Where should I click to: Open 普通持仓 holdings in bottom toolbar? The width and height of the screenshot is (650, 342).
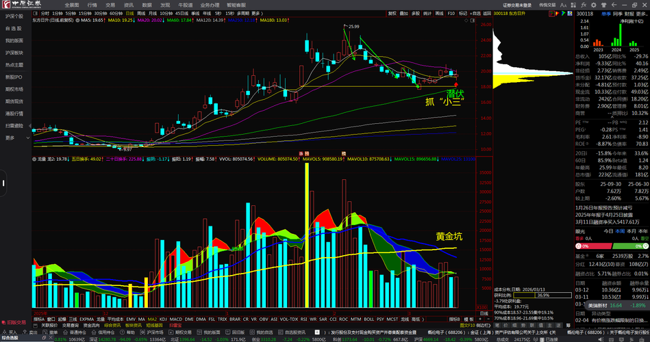[x=75, y=332]
